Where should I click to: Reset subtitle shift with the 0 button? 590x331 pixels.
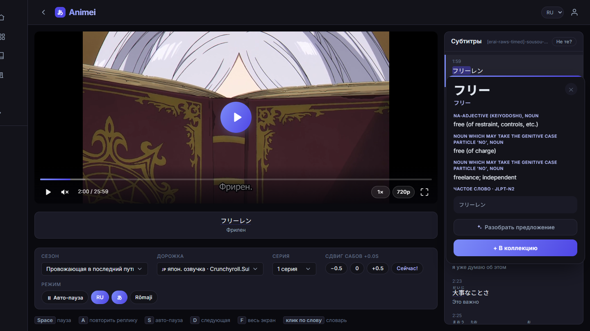coord(357,268)
